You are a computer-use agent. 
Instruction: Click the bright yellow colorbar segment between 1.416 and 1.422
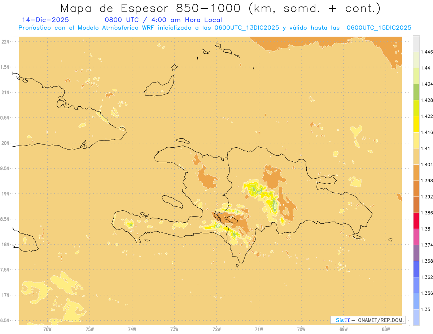point(416,124)
